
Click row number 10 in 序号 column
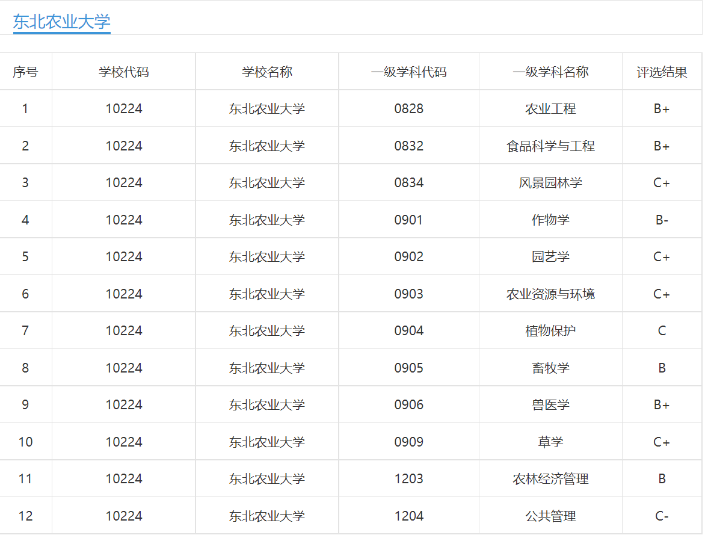click(26, 442)
